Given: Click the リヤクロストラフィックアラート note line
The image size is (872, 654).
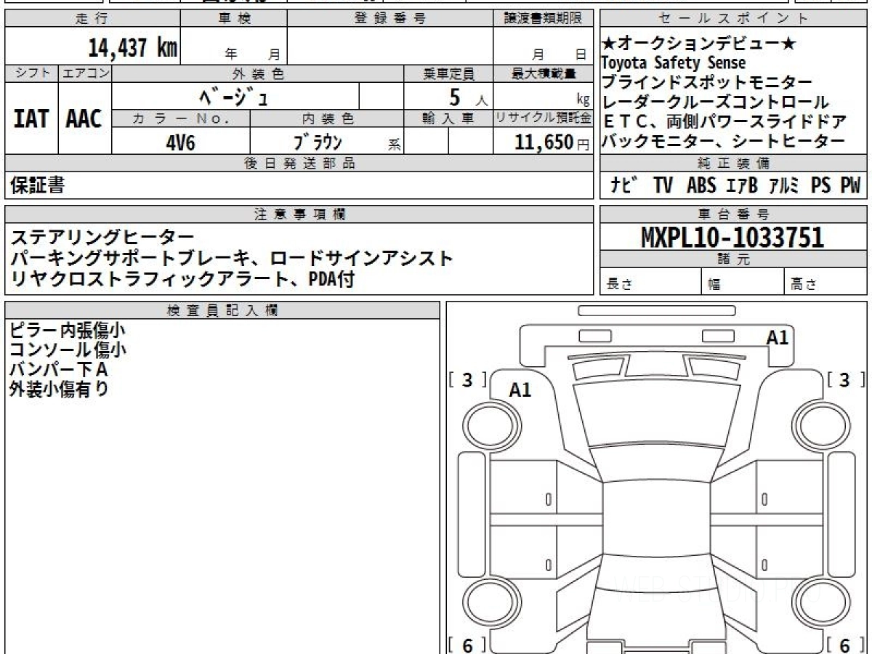Looking at the screenshot, I should [x=182, y=278].
